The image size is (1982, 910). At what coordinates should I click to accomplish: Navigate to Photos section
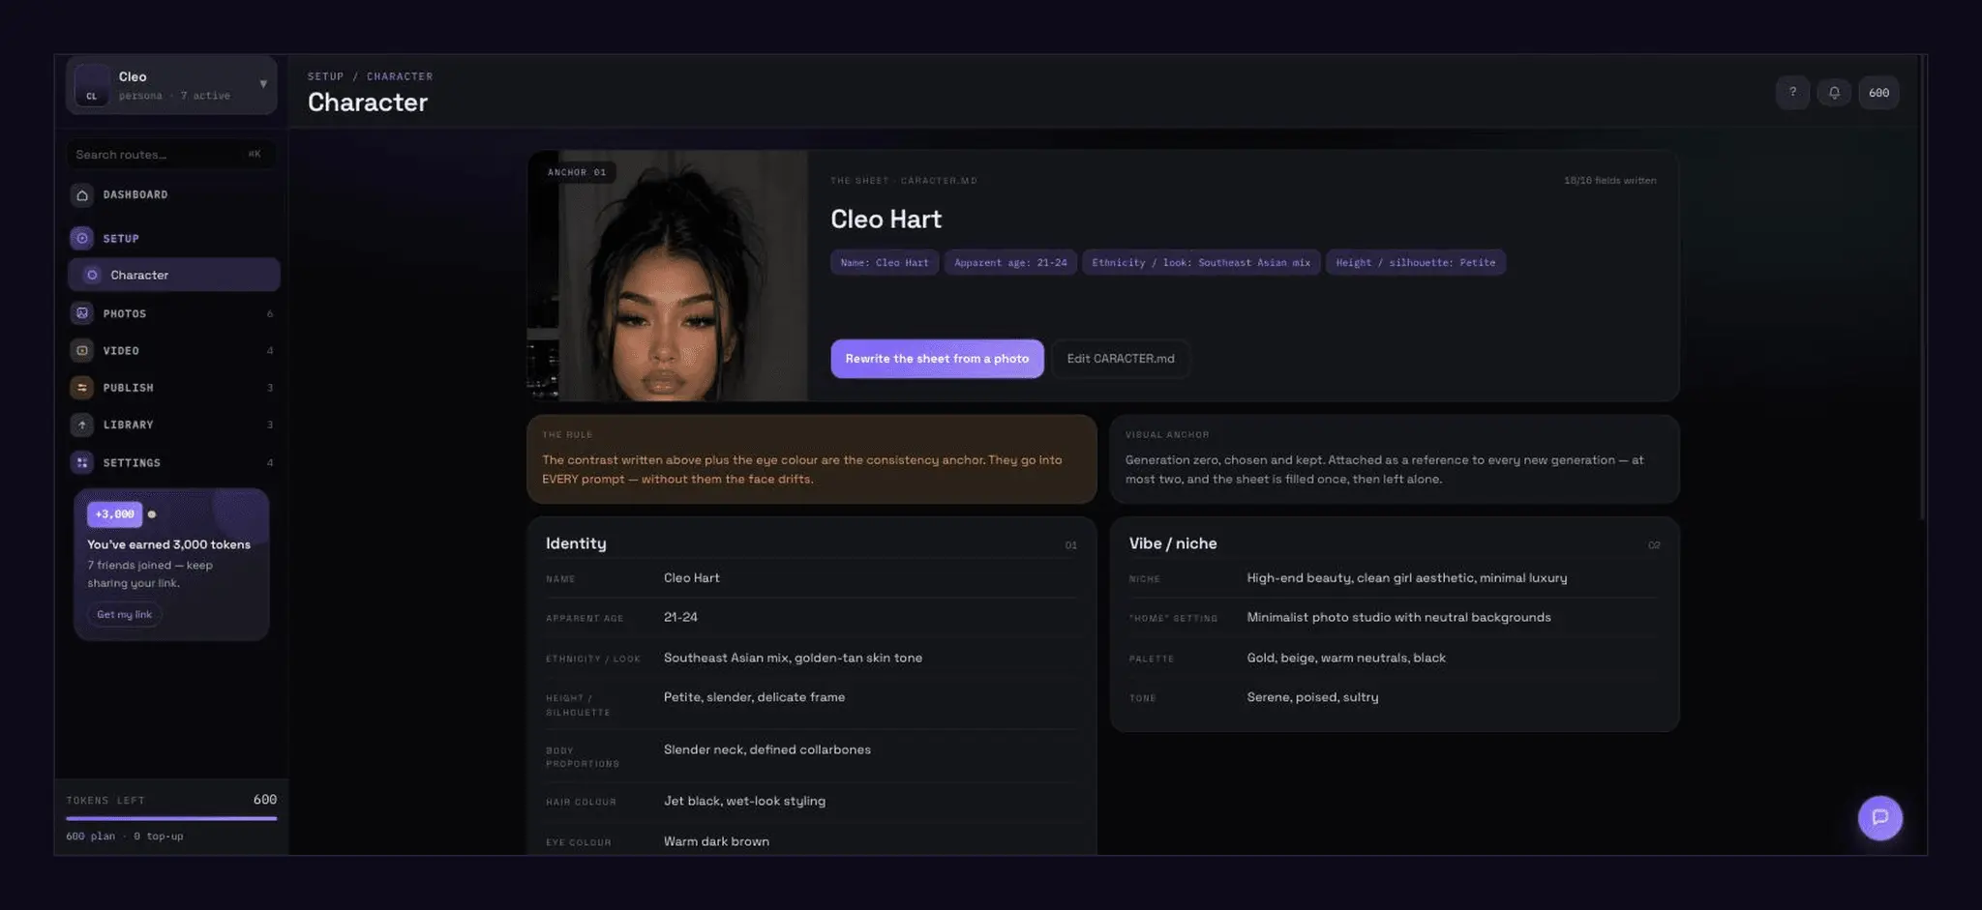173,313
